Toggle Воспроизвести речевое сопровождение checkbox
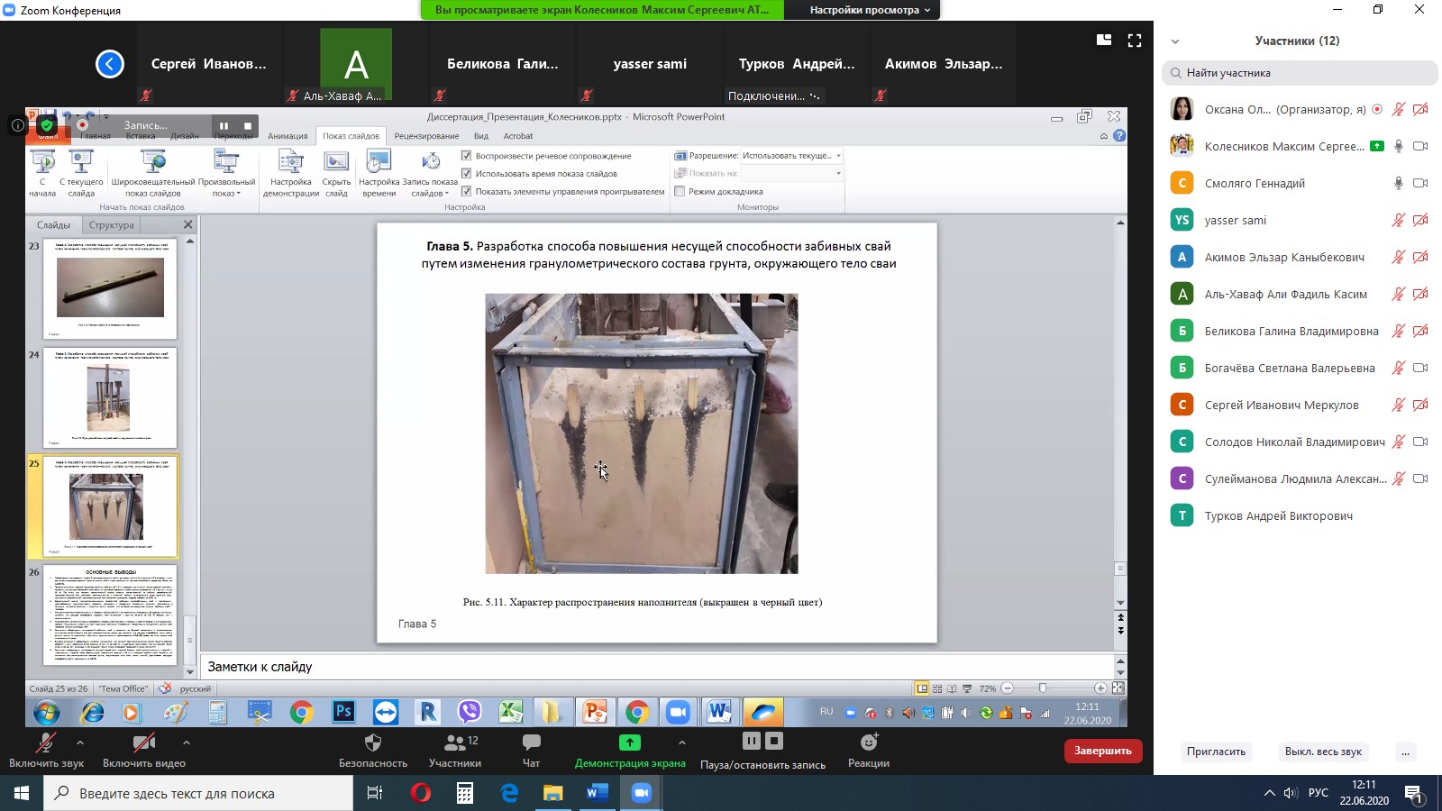The width and height of the screenshot is (1442, 811). coord(466,156)
